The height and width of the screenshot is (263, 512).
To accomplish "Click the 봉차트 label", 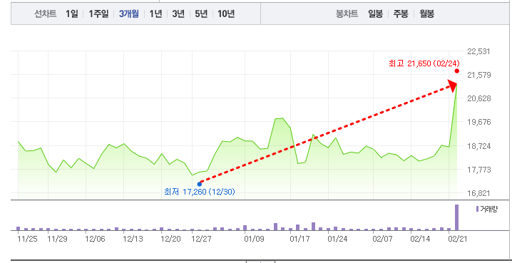I will [x=347, y=14].
